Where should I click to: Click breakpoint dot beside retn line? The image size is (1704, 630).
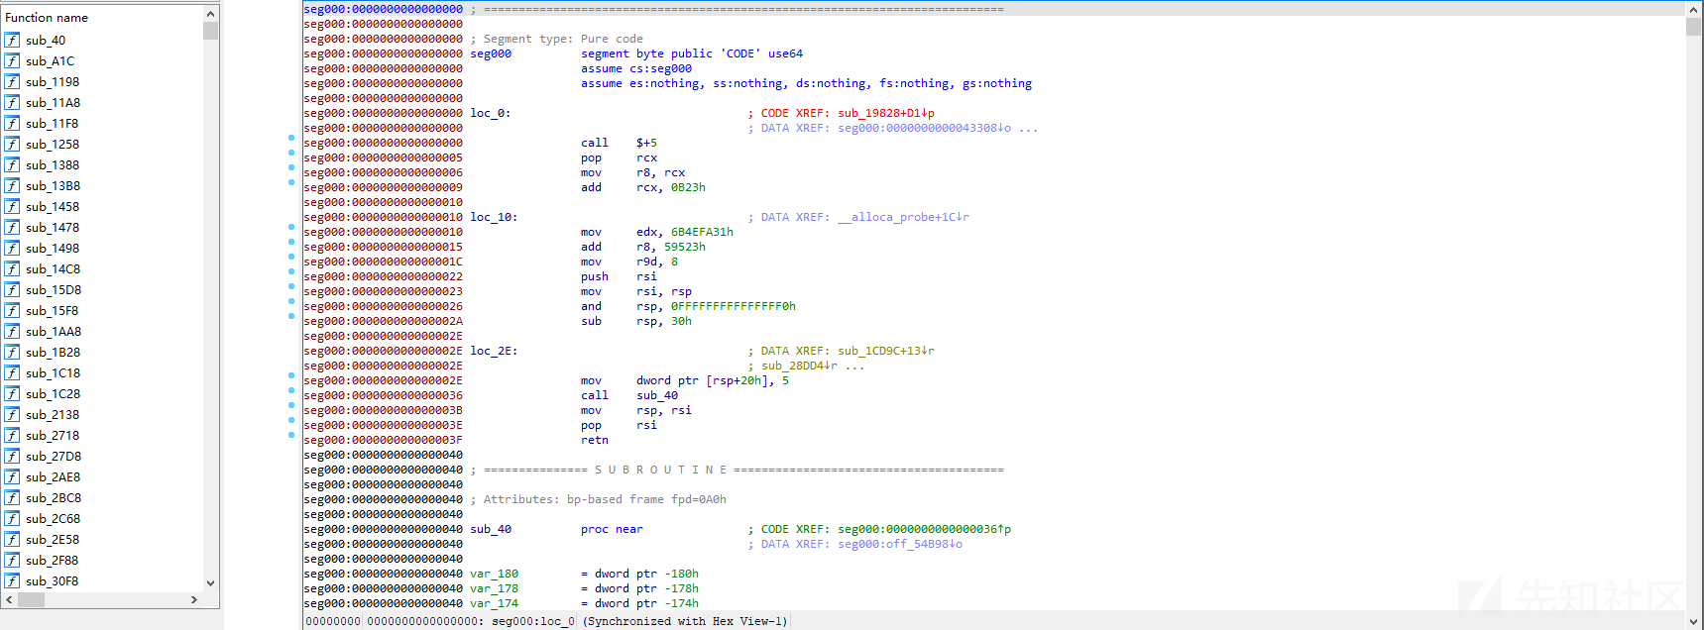point(291,435)
